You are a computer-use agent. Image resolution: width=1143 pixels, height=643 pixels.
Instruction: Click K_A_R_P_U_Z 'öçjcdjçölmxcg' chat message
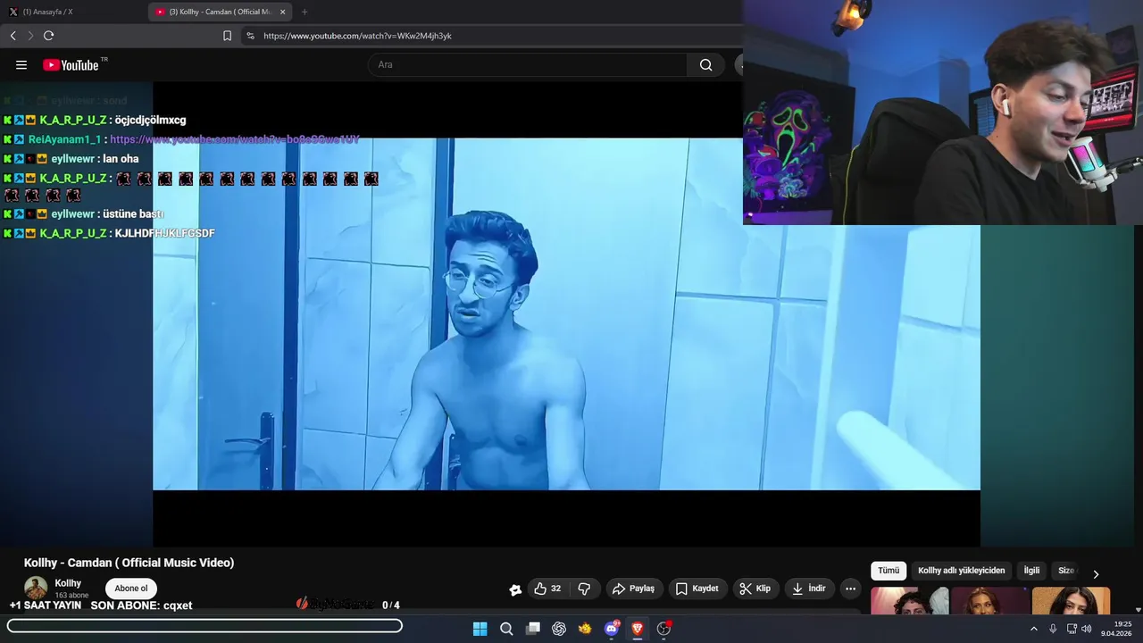tap(151, 121)
